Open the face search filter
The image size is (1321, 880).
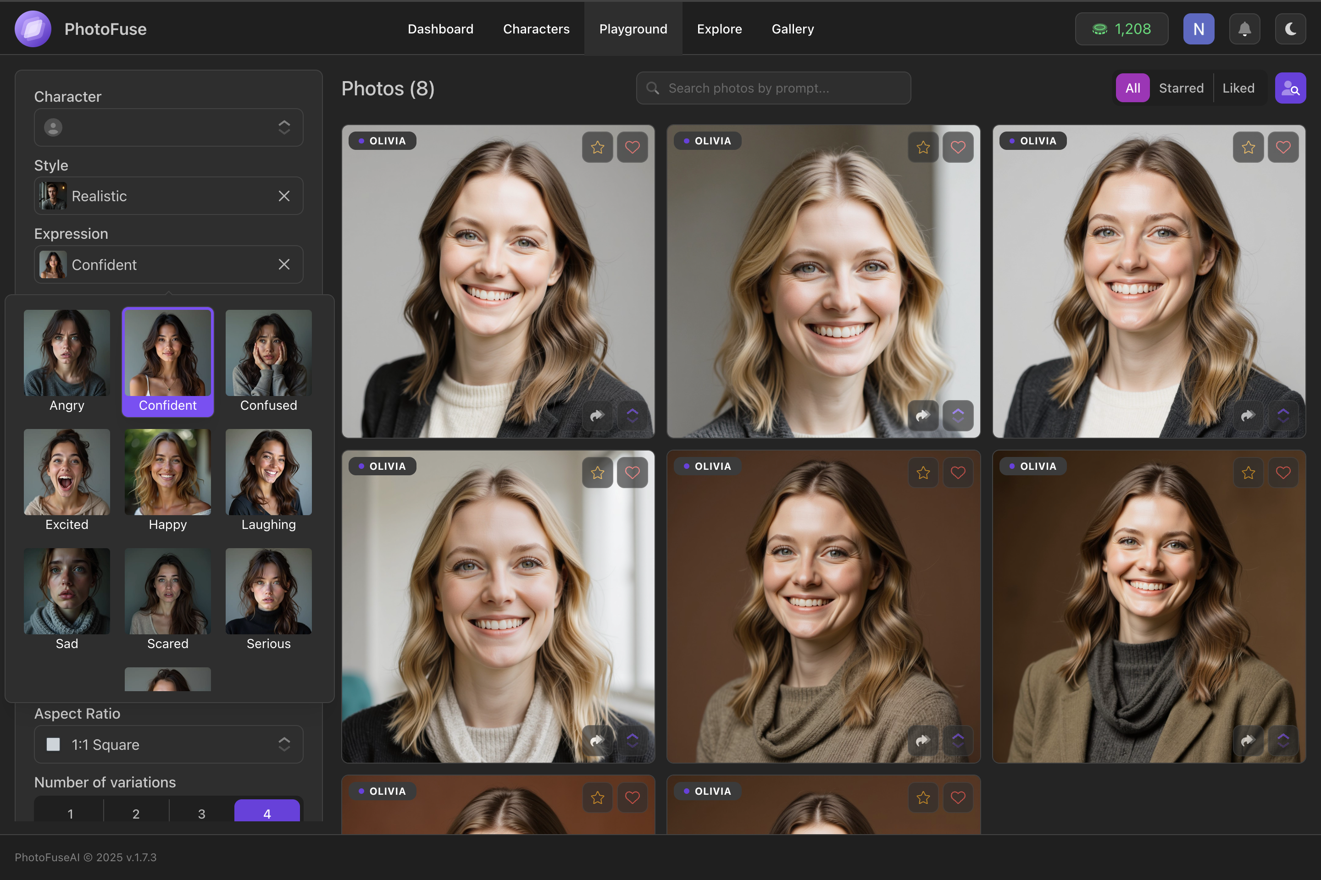tap(1290, 88)
